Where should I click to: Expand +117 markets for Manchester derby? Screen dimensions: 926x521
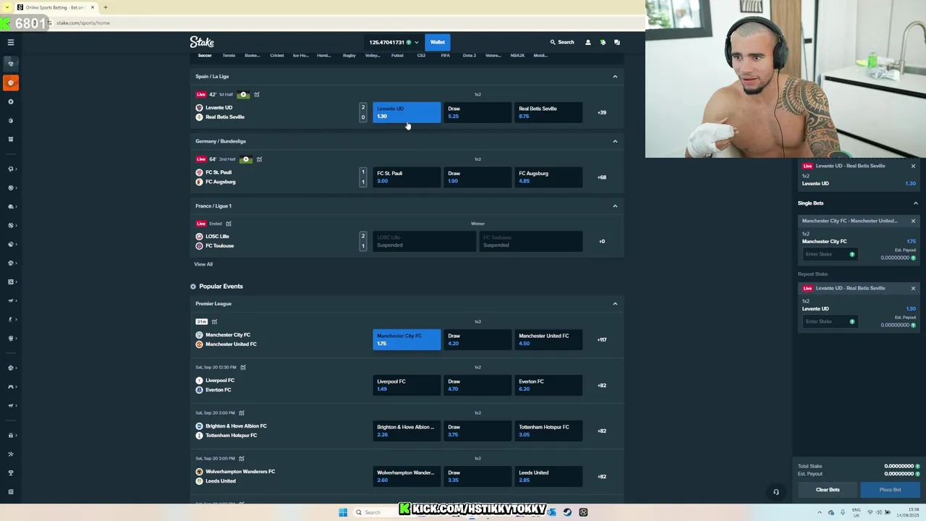(602, 339)
